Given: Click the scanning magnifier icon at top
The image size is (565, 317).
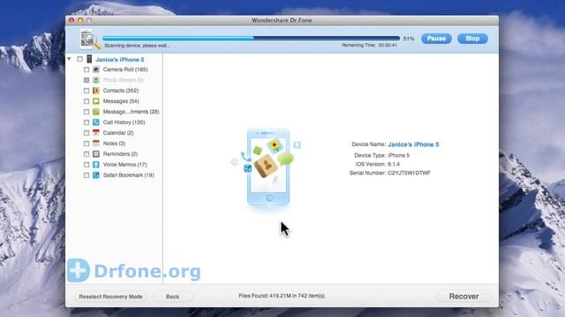Looking at the screenshot, I should click(89, 39).
